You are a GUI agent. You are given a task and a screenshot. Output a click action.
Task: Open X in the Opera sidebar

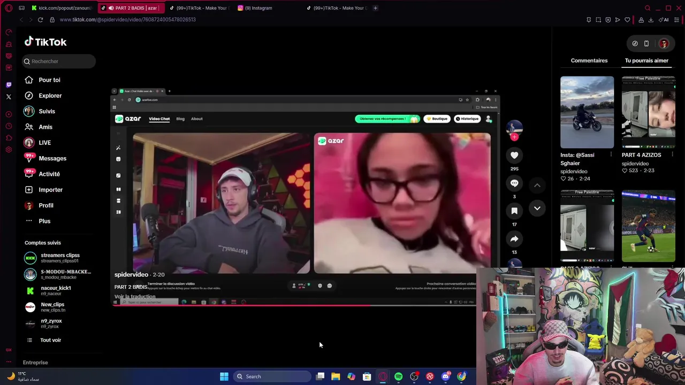(9, 97)
